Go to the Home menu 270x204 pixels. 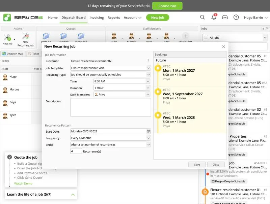pyautogui.click(x=53, y=18)
